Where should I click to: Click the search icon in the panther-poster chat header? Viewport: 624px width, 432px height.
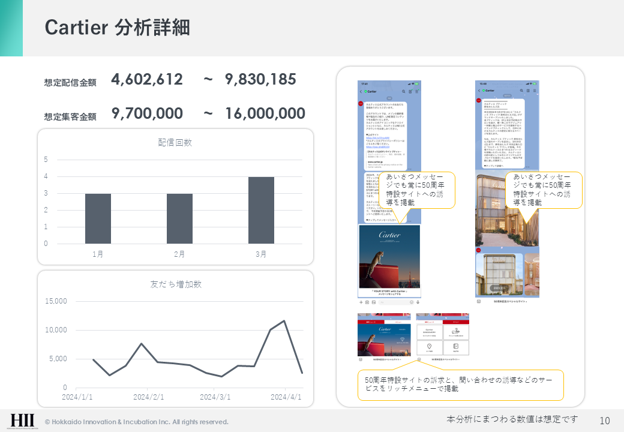coord(404,91)
